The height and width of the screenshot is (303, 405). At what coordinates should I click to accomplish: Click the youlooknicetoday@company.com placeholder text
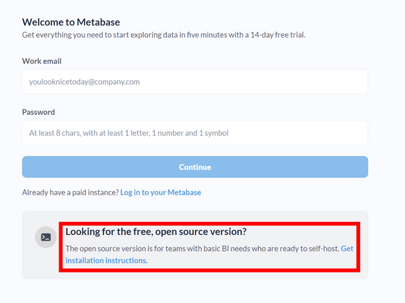click(85, 82)
